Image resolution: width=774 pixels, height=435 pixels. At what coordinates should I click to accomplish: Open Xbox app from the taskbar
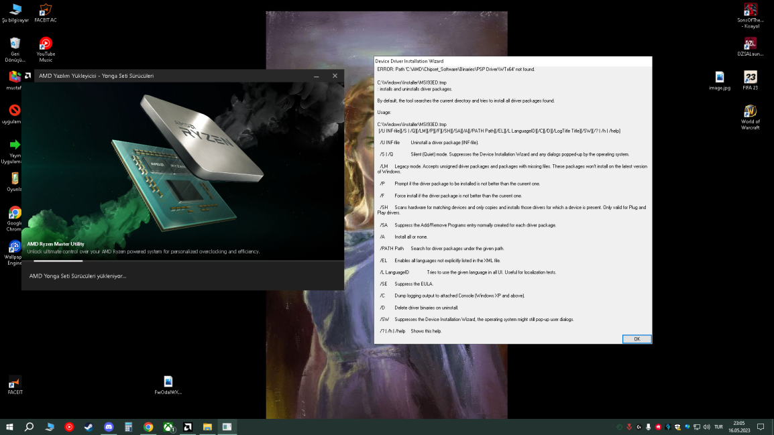coord(168,427)
